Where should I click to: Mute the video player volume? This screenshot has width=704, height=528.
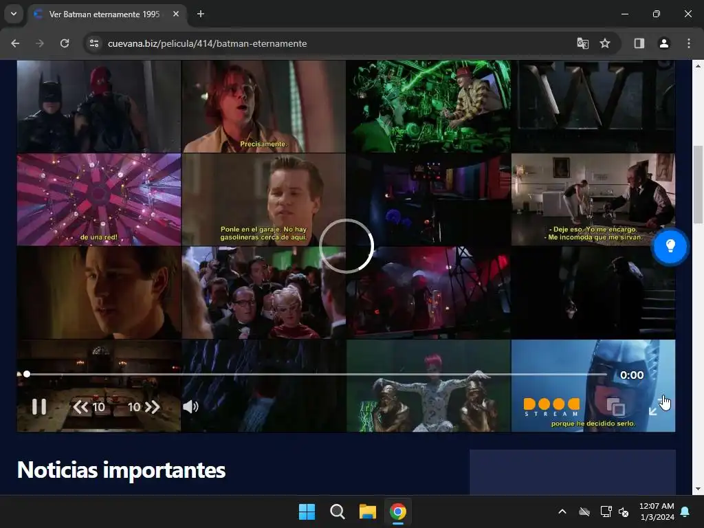[x=190, y=407]
